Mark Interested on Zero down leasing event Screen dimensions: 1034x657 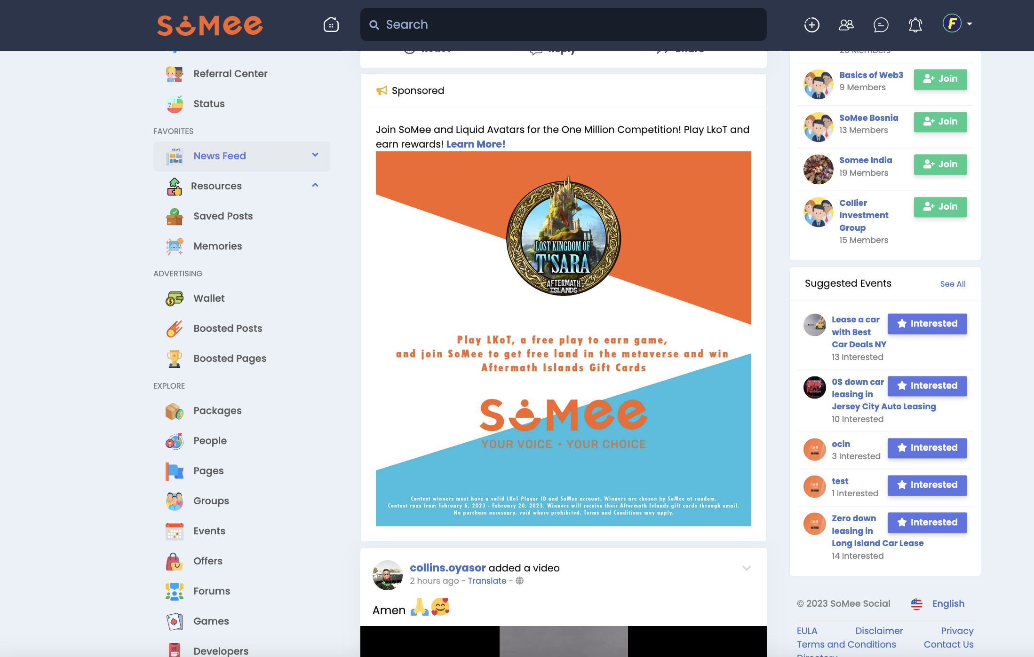(x=927, y=523)
